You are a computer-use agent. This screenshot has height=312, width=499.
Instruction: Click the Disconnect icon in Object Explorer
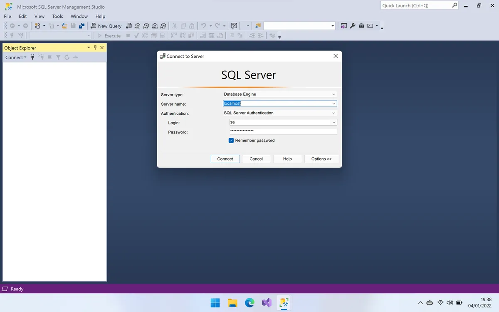point(41,57)
